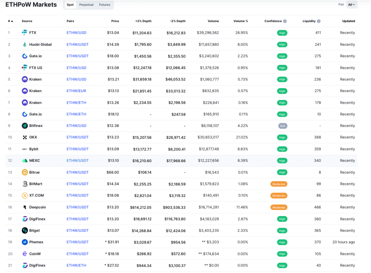This screenshot has width=371, height=273.
Task: Click the Bybit exchange name
Action: (34, 149)
